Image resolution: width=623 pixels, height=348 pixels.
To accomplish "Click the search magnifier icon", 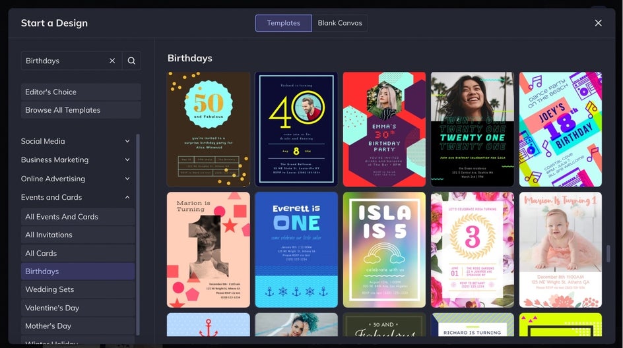I will pos(131,61).
